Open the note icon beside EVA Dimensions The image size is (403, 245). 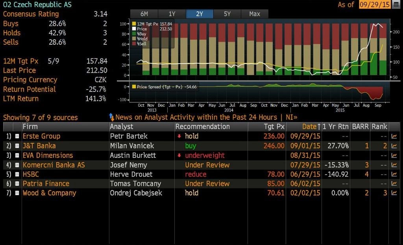point(17,155)
